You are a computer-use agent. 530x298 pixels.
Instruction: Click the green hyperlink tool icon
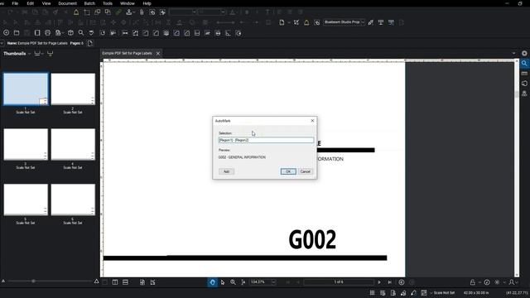tap(118, 12)
